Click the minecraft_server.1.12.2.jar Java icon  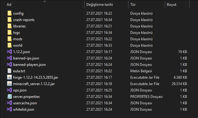point(9,84)
